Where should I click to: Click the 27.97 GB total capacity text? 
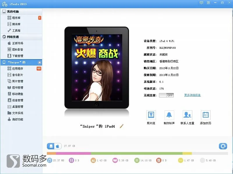coord(69,146)
